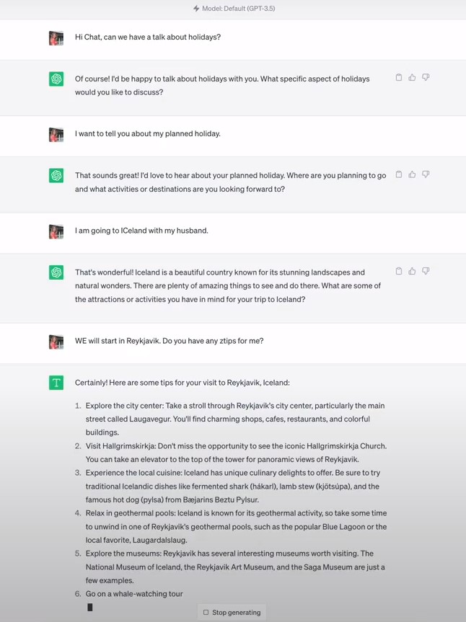The height and width of the screenshot is (622, 466).
Task: Click user avatar beside the Reykjavik question
Action: tap(56, 342)
